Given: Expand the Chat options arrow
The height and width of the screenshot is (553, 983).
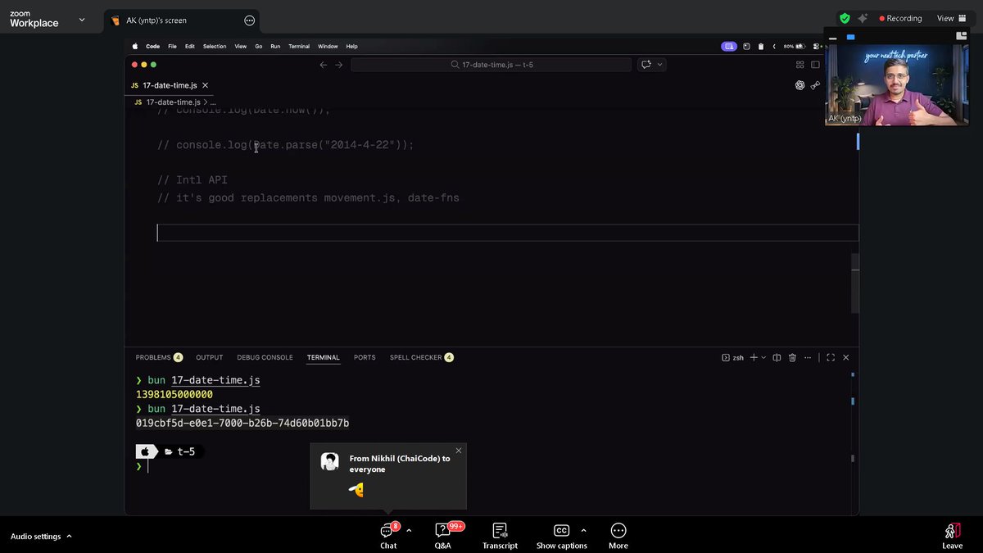Looking at the screenshot, I should [409, 530].
